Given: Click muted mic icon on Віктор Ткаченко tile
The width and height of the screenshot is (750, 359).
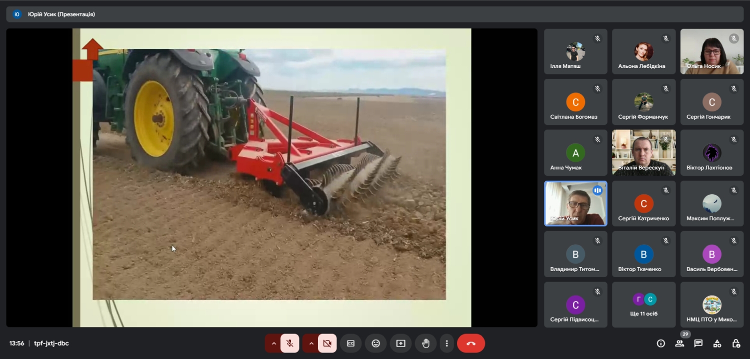Looking at the screenshot, I should coord(665,241).
